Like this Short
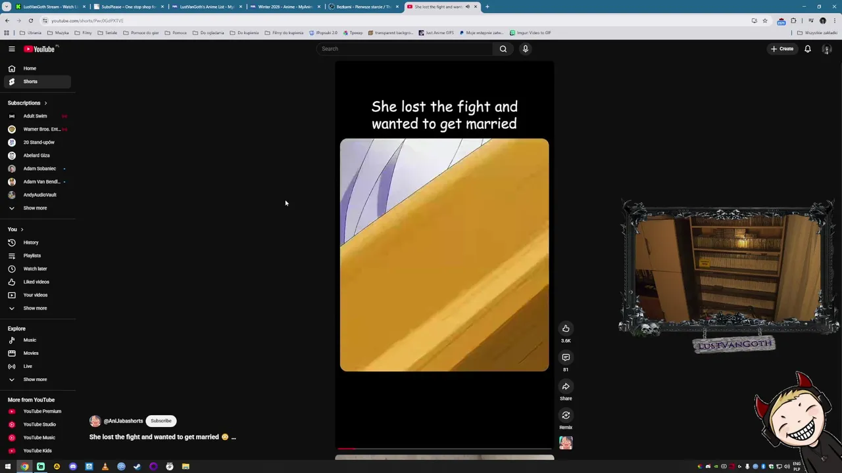The height and width of the screenshot is (473, 842). click(x=566, y=328)
